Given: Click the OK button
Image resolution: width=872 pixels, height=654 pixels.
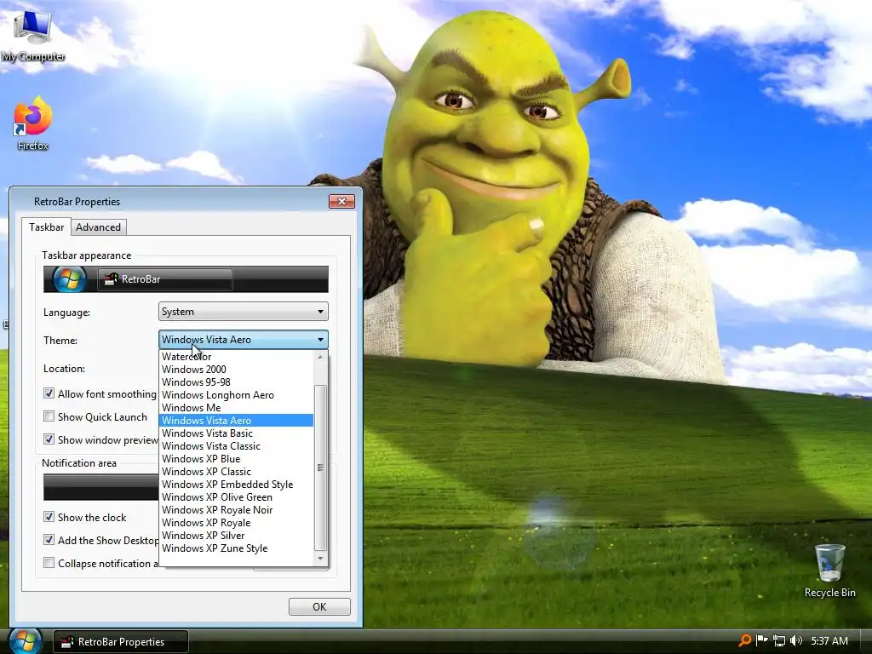Looking at the screenshot, I should [x=319, y=606].
